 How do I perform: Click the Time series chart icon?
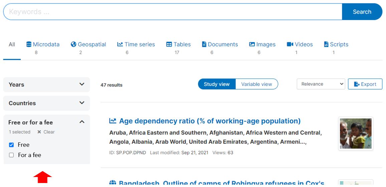tap(120, 44)
